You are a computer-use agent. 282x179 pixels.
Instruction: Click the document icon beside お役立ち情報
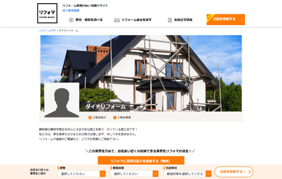(x=170, y=20)
